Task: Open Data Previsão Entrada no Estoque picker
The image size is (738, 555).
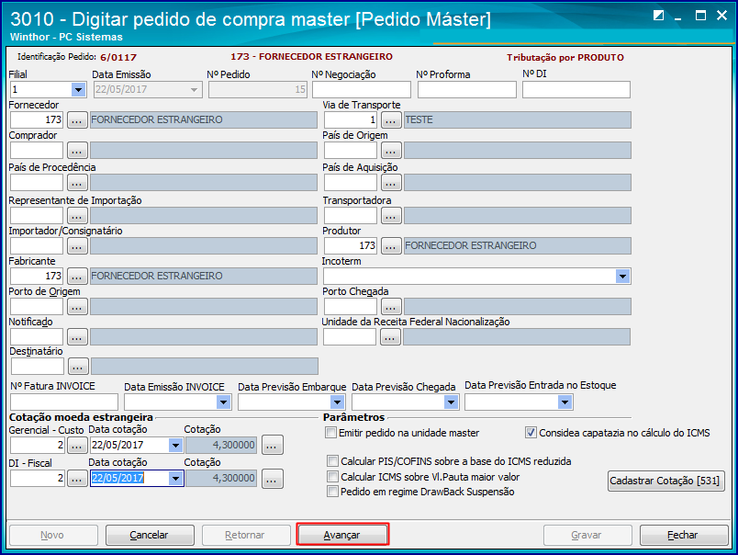Action: pyautogui.click(x=565, y=402)
